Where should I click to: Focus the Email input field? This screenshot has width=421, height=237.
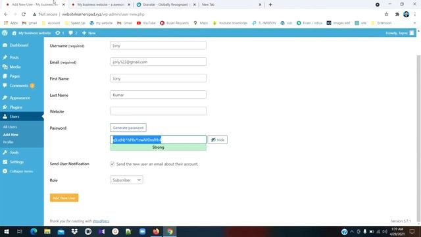click(x=158, y=62)
